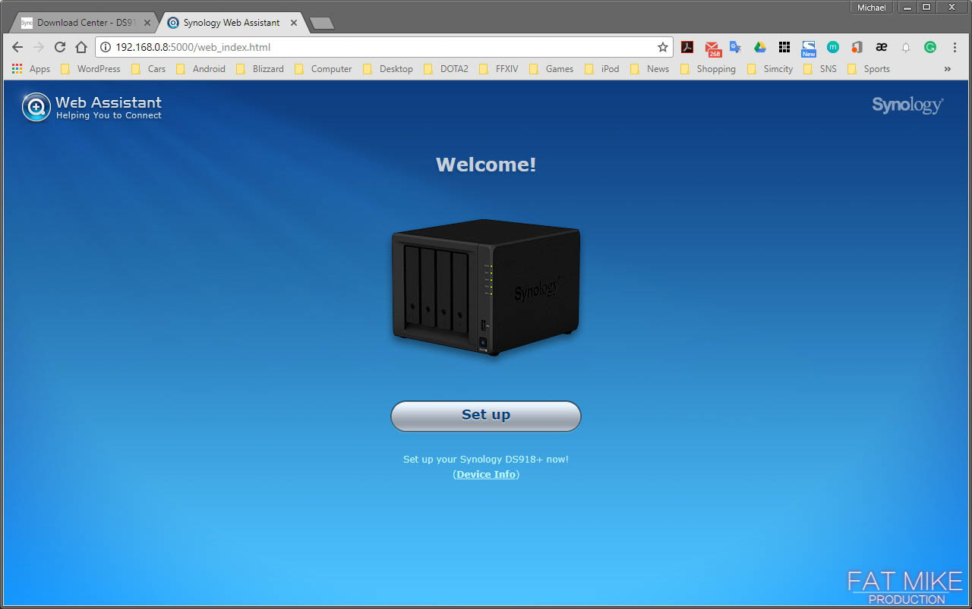The image size is (972, 609).
Task: Click the 'Set up your Synology DS918+ now!' text
Action: coord(486,460)
